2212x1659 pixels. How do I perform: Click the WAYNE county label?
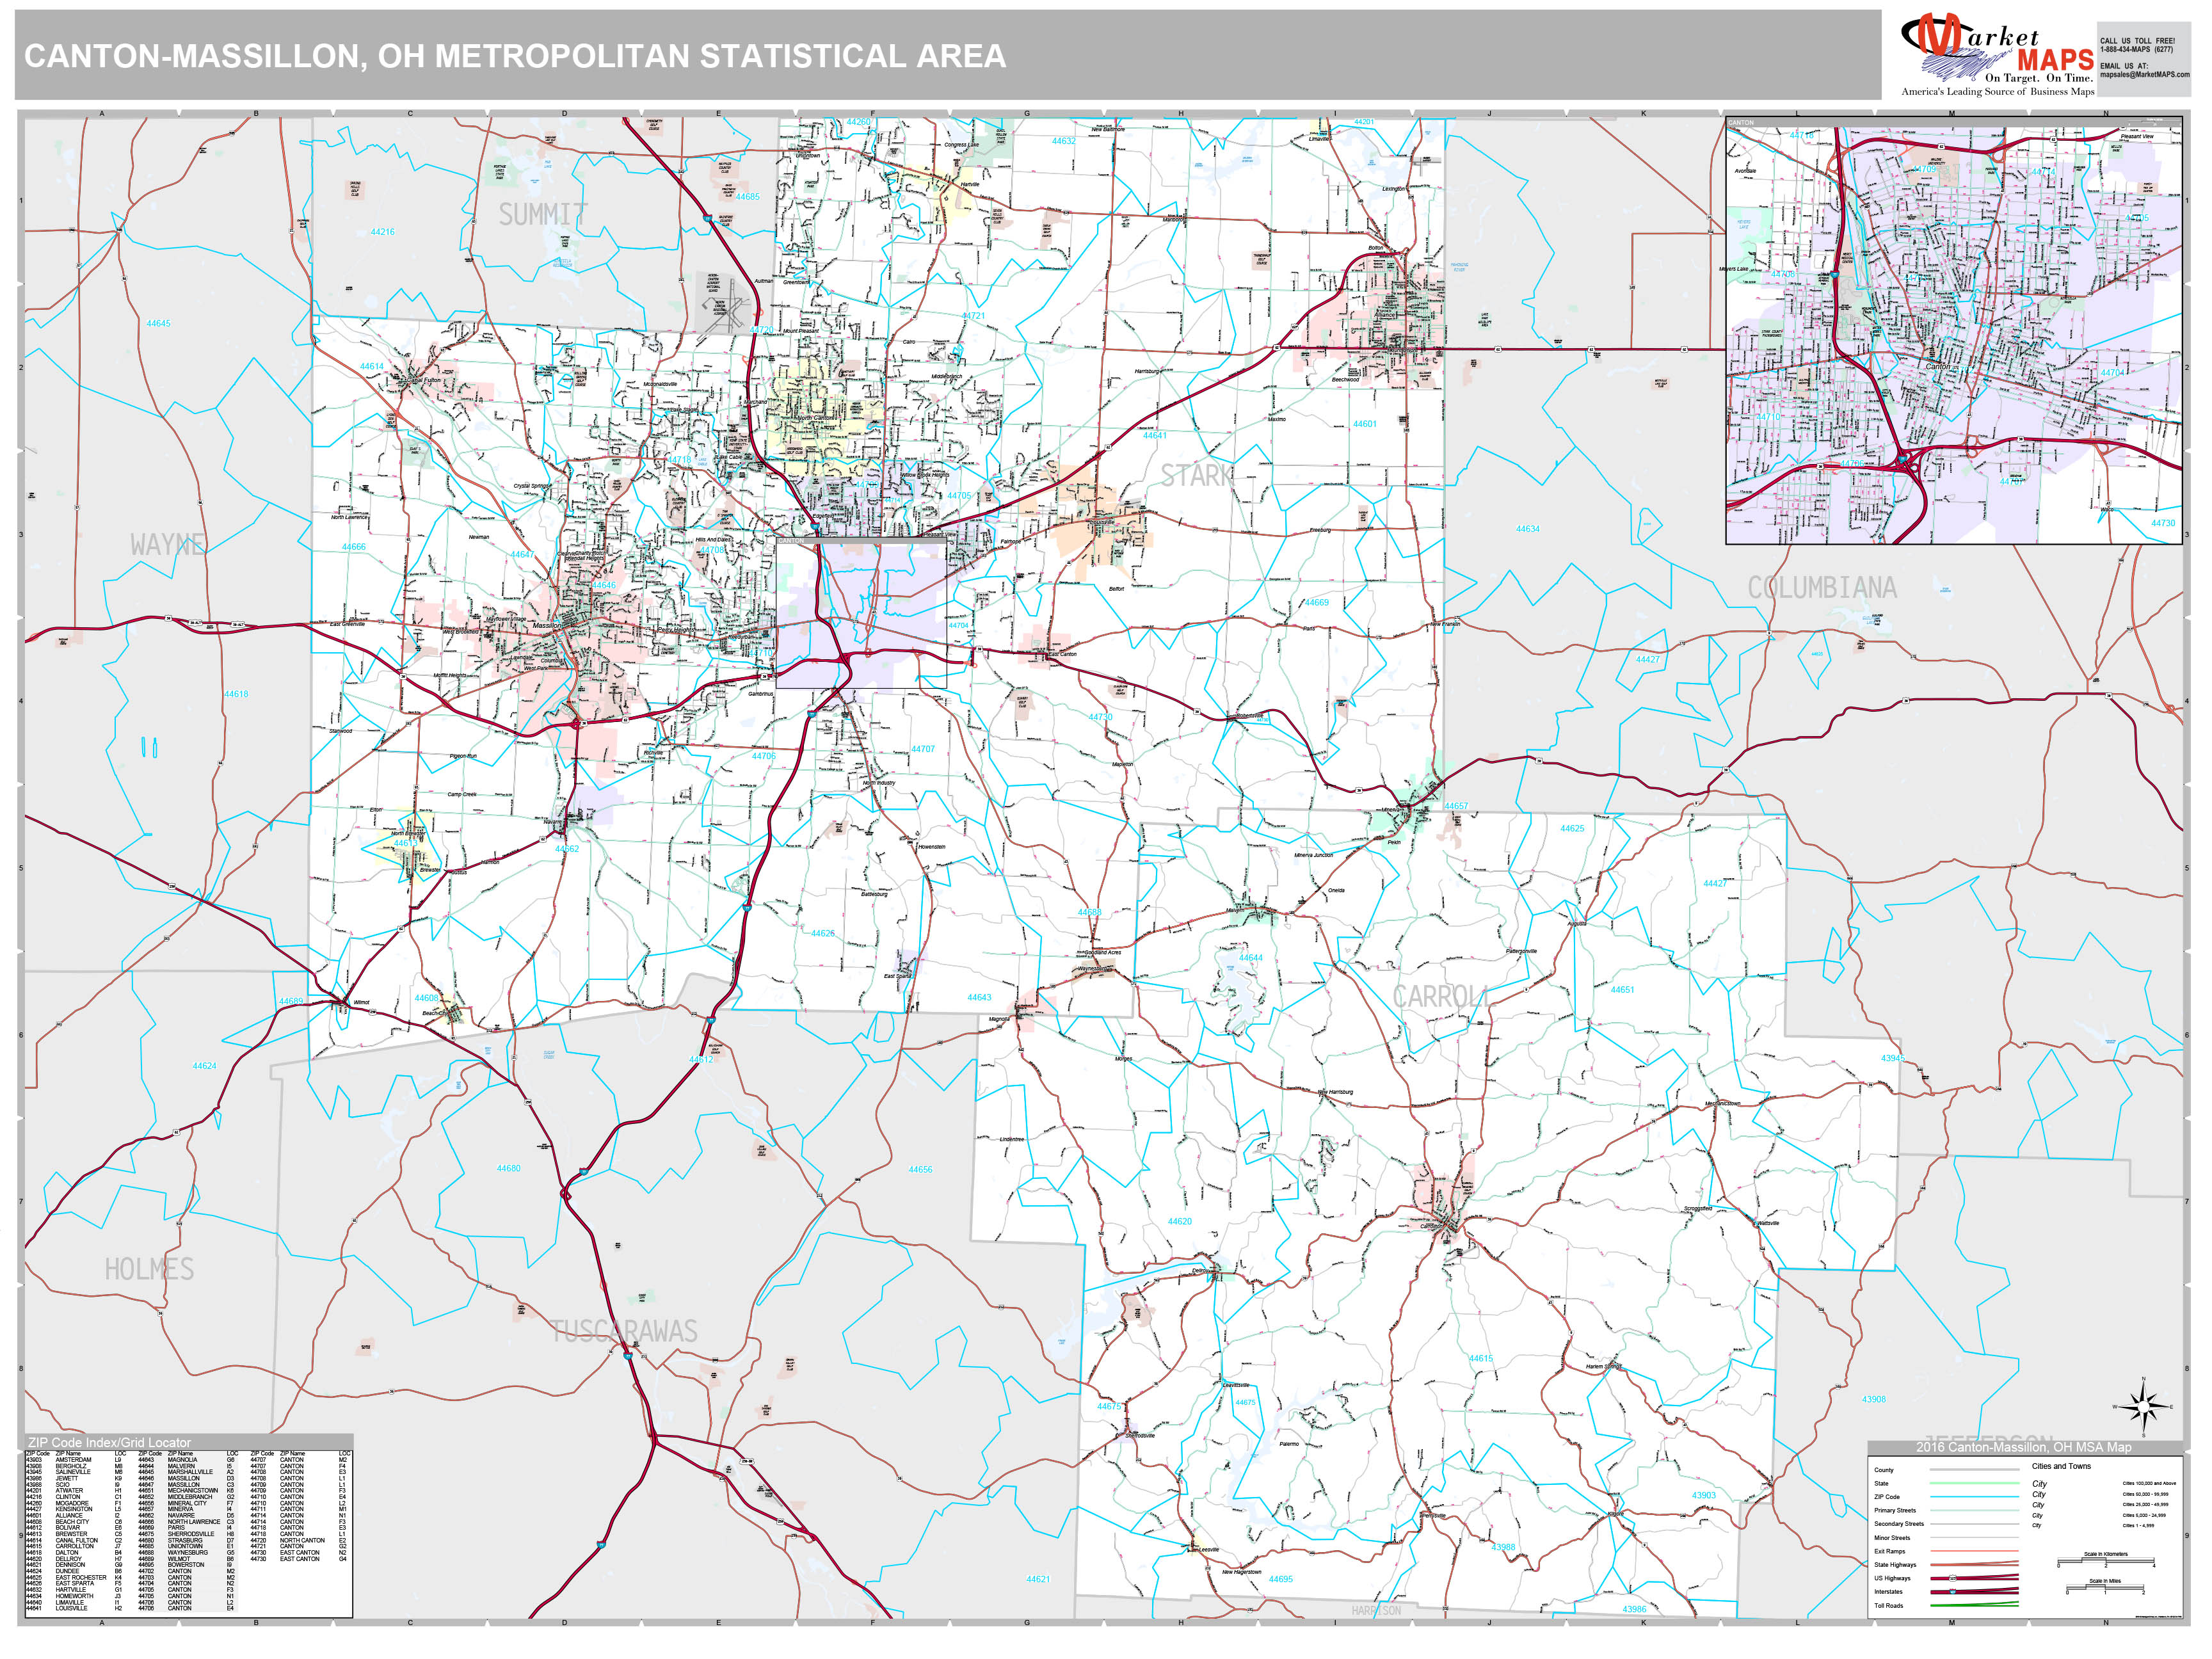[x=168, y=544]
